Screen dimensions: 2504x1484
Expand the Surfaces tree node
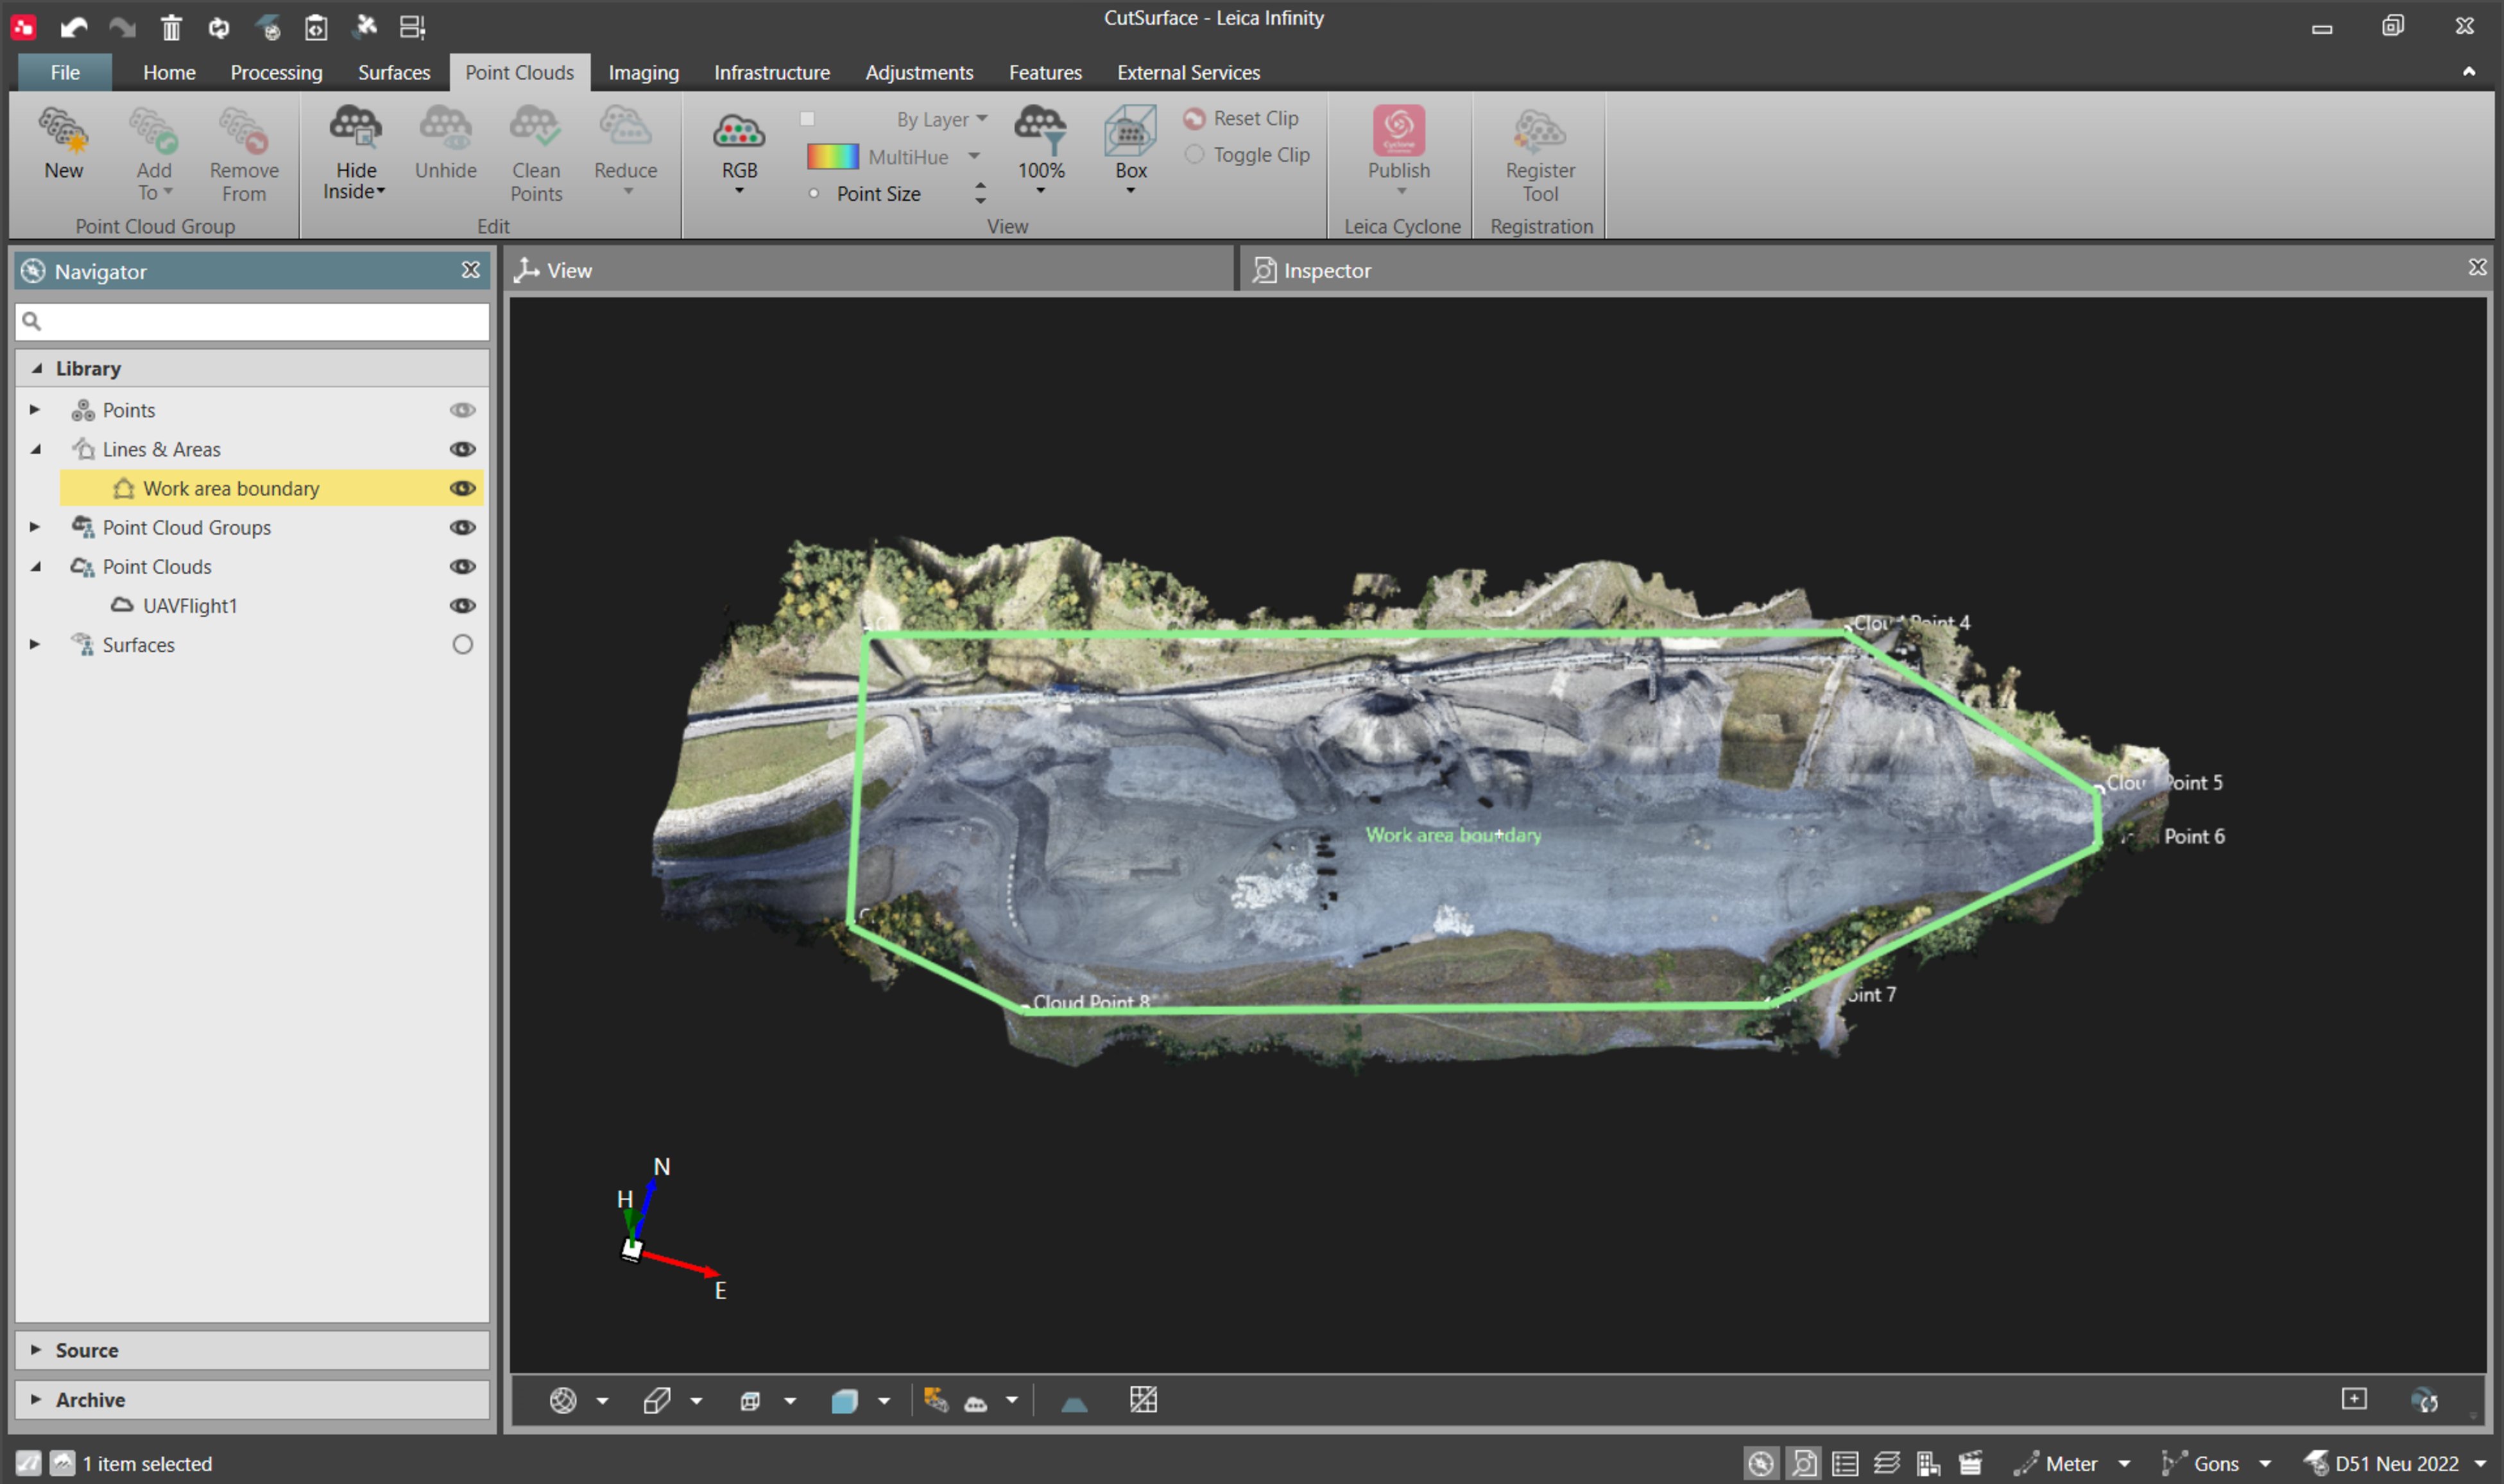[x=34, y=644]
